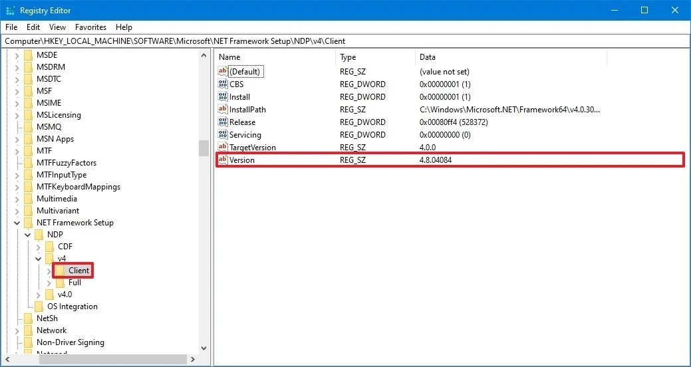Image resolution: width=691 pixels, height=367 pixels.
Task: Select the Client key in tree
Action: 79,271
